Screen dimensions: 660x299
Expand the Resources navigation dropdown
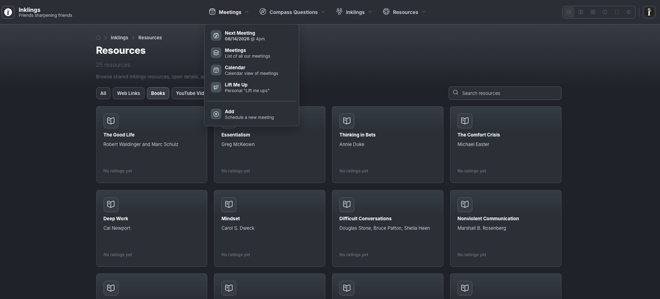(404, 12)
